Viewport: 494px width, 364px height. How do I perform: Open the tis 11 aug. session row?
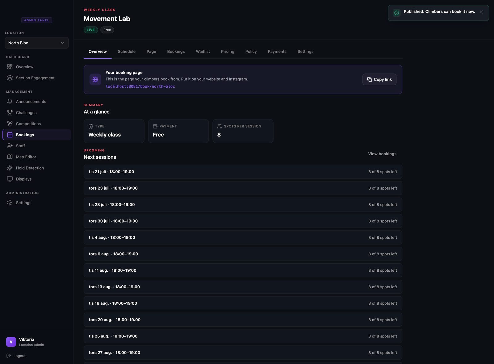[x=243, y=270]
